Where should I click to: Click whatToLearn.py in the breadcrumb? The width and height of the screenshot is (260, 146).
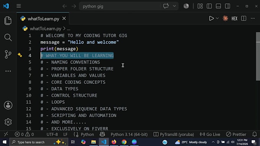(x=45, y=29)
